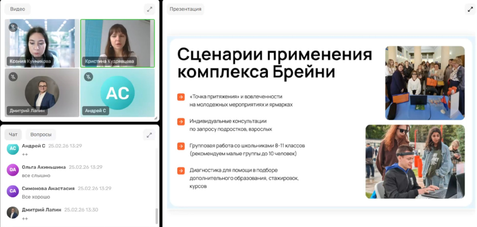The image size is (477, 227).
Task: Click the name label Кристина Кудрявцева
Action: coord(109,62)
